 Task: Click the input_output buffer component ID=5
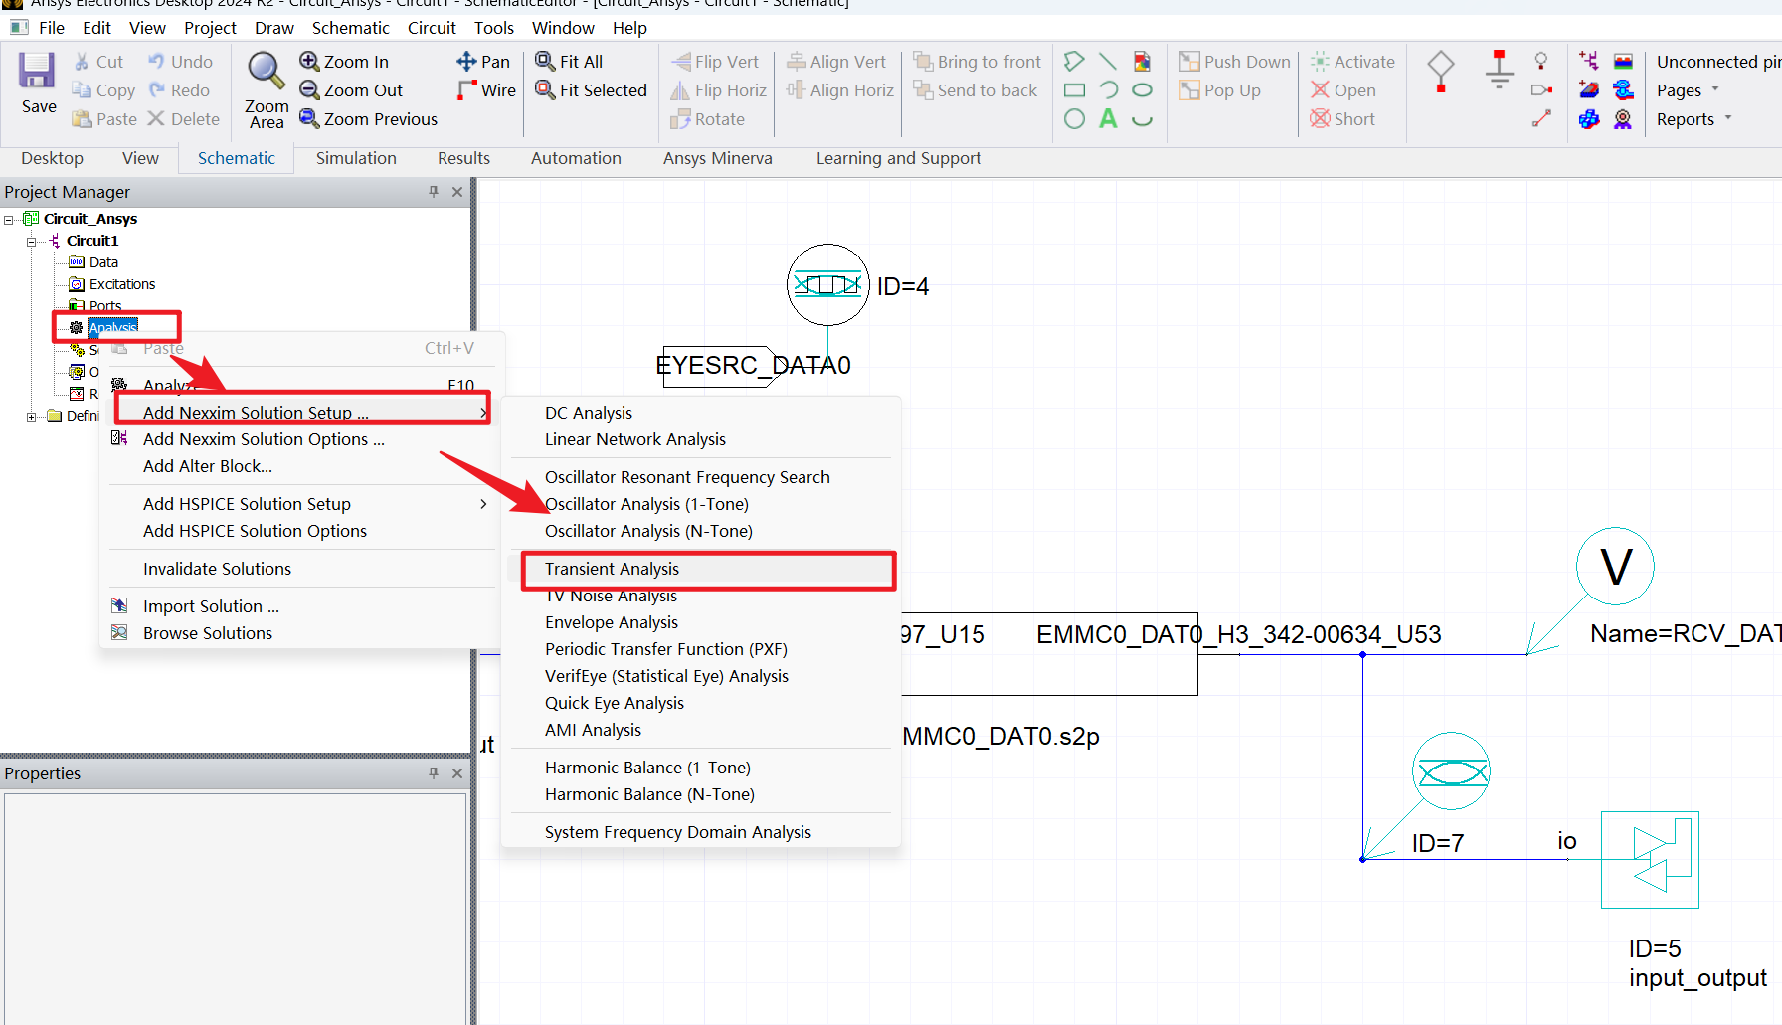[1650, 860]
